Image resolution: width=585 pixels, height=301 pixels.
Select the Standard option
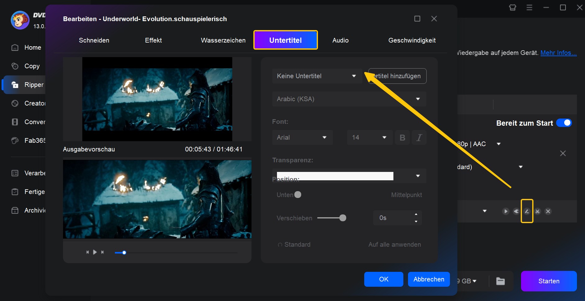coord(294,245)
